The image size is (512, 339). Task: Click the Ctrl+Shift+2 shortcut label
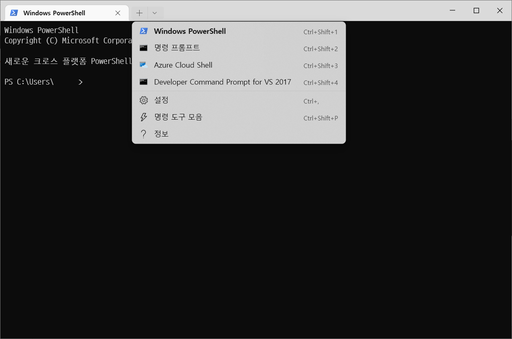pos(321,49)
